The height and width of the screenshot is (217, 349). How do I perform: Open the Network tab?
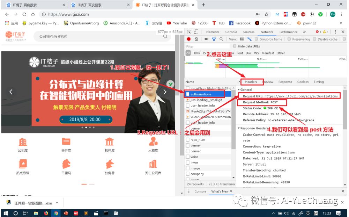click(x=267, y=32)
